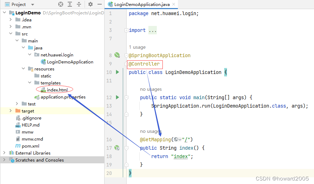Expand the .mvn folder

11,27
